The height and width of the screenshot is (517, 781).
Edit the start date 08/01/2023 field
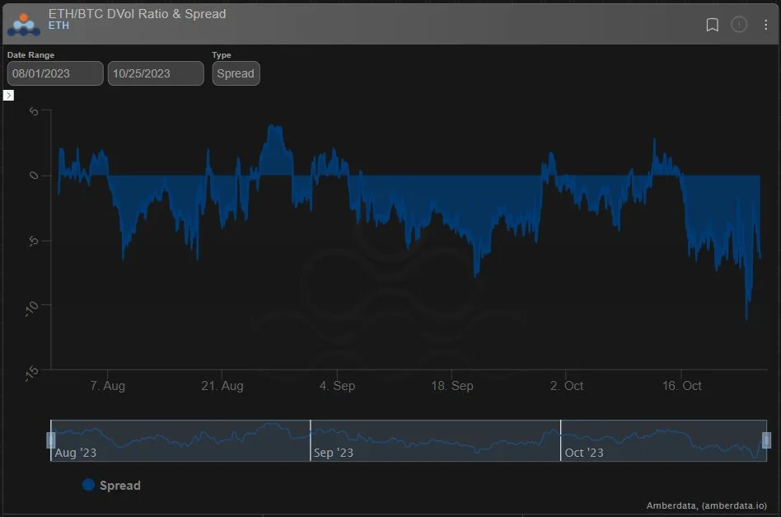point(55,73)
